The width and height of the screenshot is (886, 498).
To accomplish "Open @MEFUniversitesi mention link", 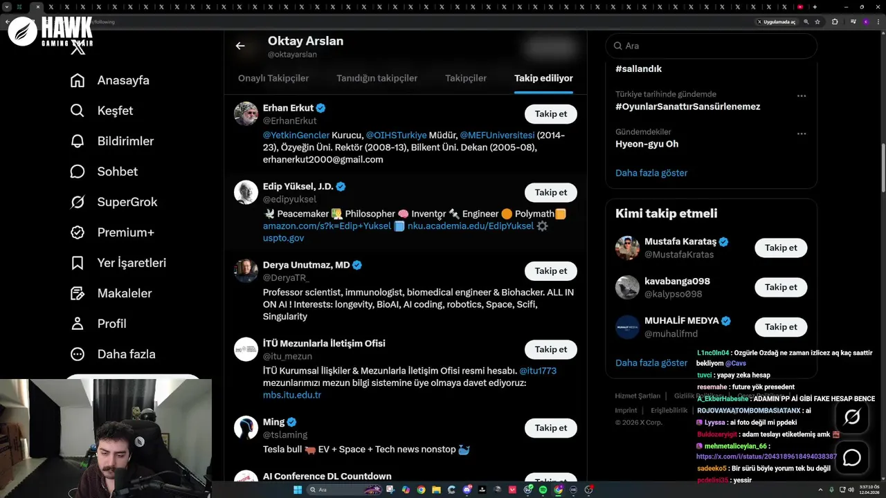I will point(497,135).
